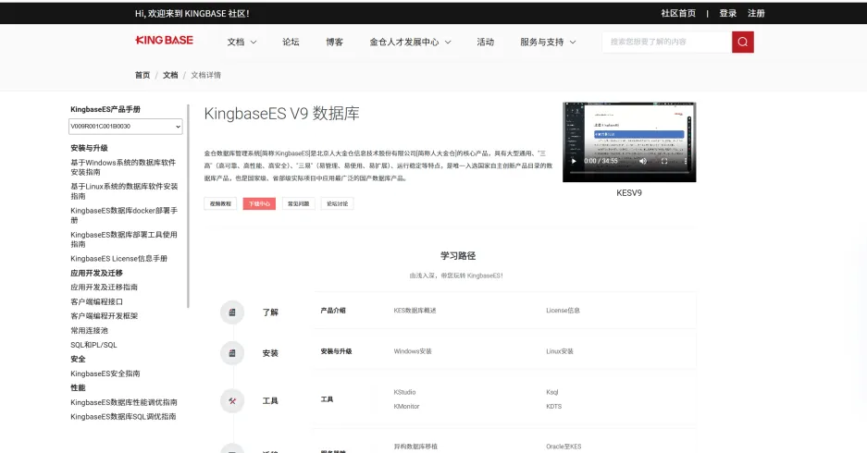The height and width of the screenshot is (453, 867).
Task: Enter fullscreen on the KESV9 video
Action: [664, 161]
